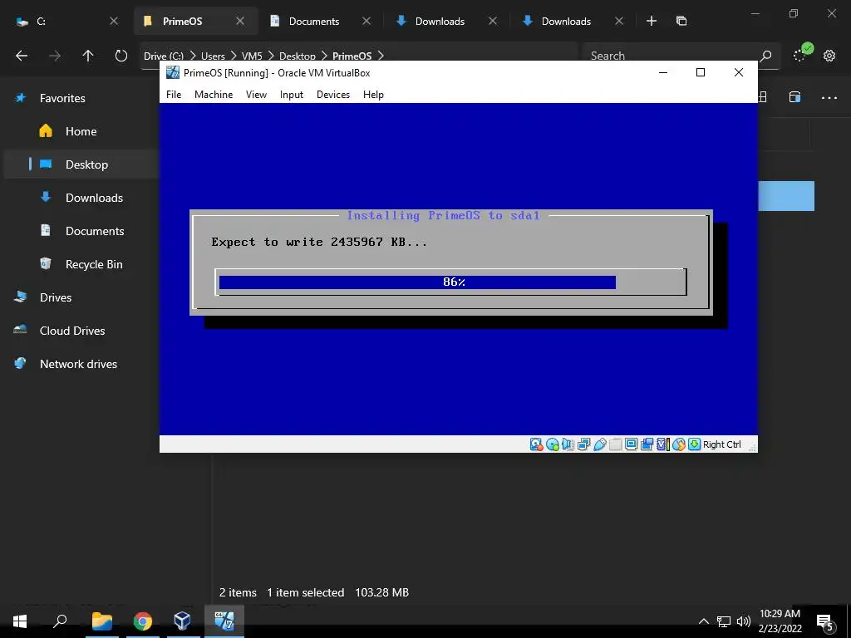Close the PrimeOS file manager tab
This screenshot has width=851, height=638.
coord(240,21)
